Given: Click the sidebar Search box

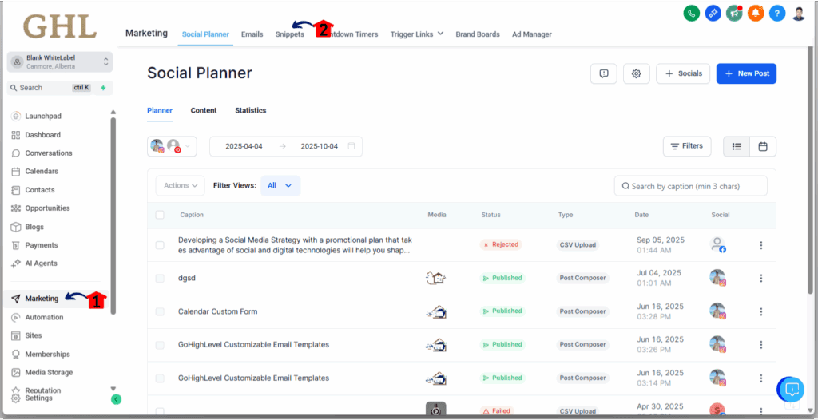Looking at the screenshot, I should pos(50,88).
